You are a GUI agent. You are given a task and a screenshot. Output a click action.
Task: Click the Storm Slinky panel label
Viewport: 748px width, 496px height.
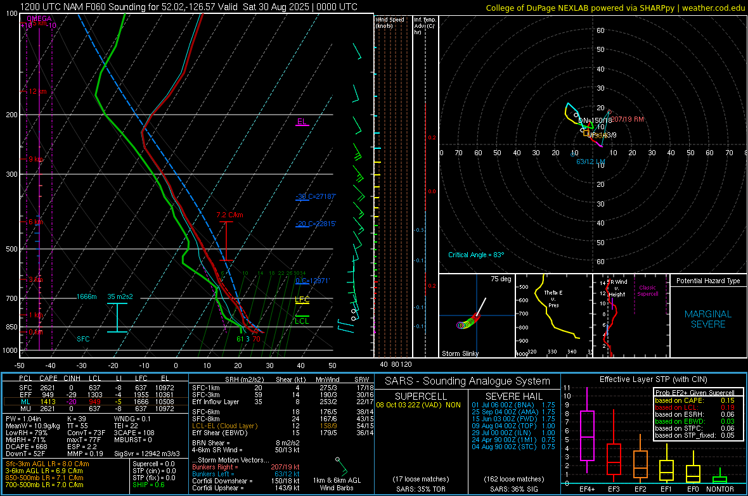(460, 353)
